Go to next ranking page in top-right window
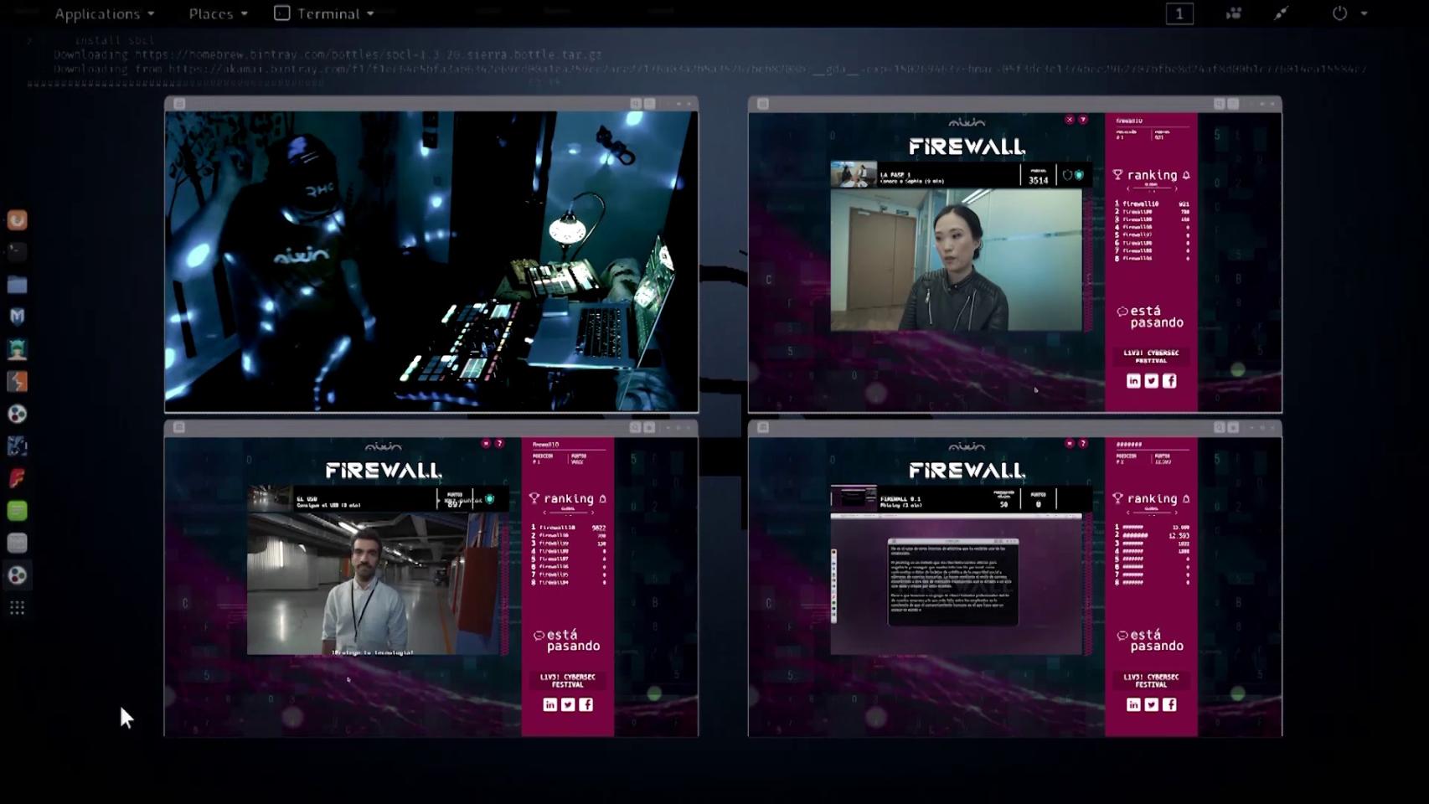Image resolution: width=1429 pixels, height=804 pixels. click(1174, 188)
